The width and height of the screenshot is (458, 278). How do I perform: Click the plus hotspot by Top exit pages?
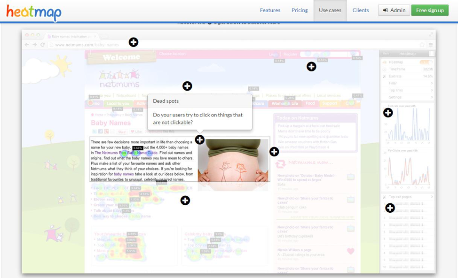[x=390, y=208]
